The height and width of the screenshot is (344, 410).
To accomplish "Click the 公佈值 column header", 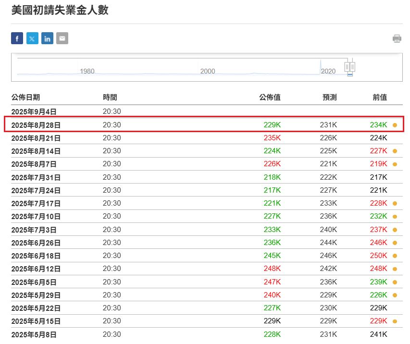I will [270, 98].
